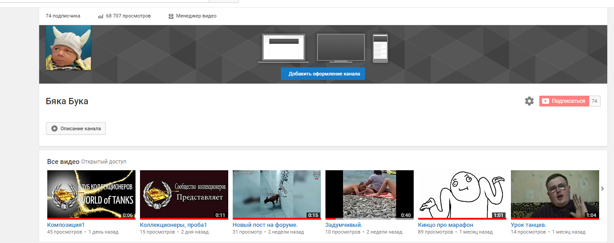
Task: Open the 74 подписчика link
Action: click(63, 16)
